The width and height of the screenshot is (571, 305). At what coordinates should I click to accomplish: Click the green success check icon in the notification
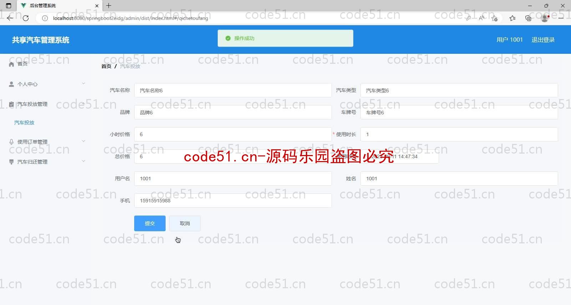228,38
